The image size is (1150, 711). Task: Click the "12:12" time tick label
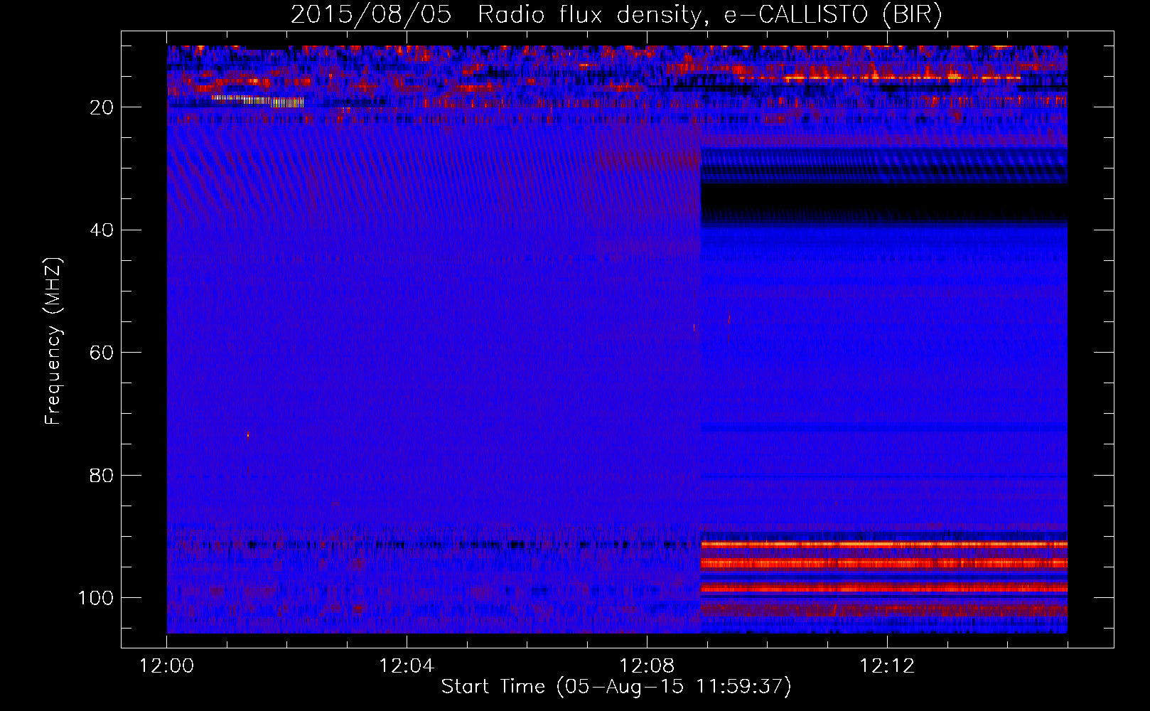[887, 666]
